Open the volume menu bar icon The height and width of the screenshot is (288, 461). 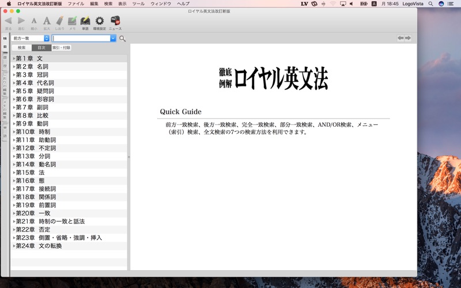[x=352, y=3]
